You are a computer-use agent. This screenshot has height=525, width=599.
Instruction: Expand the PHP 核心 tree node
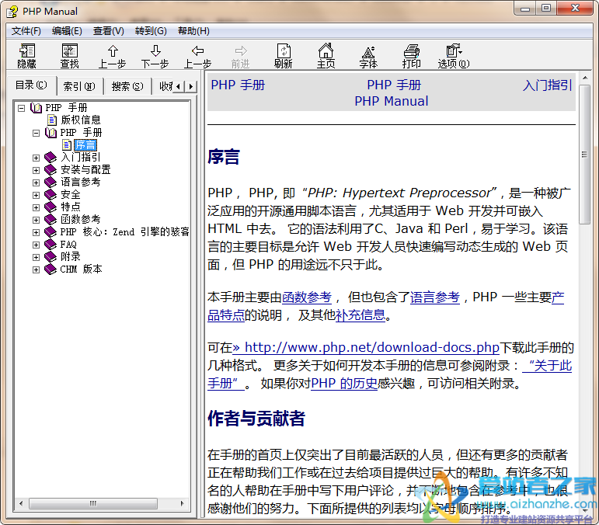(36, 232)
